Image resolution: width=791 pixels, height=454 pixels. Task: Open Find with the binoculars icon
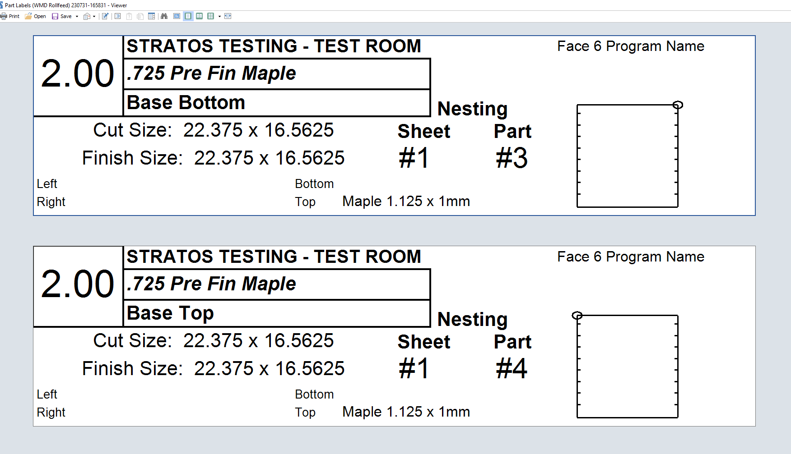click(164, 16)
